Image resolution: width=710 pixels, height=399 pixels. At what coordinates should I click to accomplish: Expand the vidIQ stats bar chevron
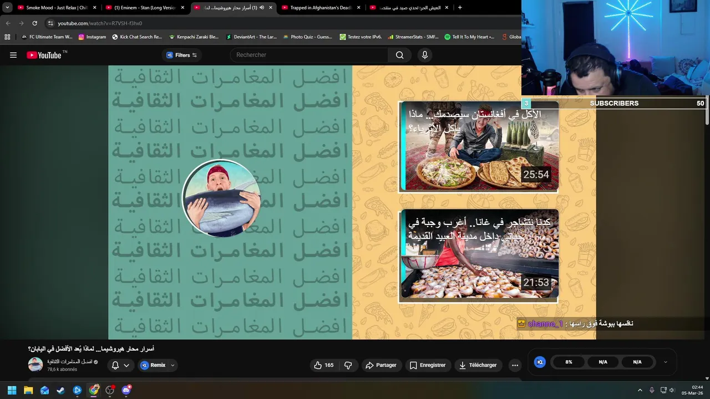(x=665, y=362)
